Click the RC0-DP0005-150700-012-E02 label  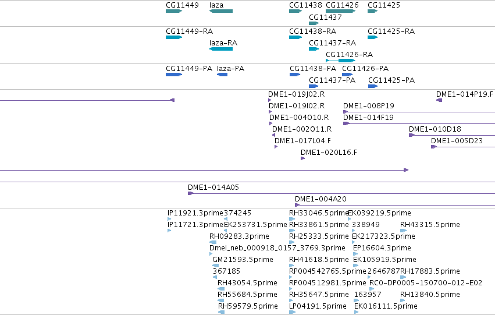pyautogui.click(x=426, y=283)
